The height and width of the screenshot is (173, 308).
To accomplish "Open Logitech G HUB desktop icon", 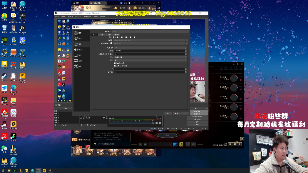I will 22,28.
